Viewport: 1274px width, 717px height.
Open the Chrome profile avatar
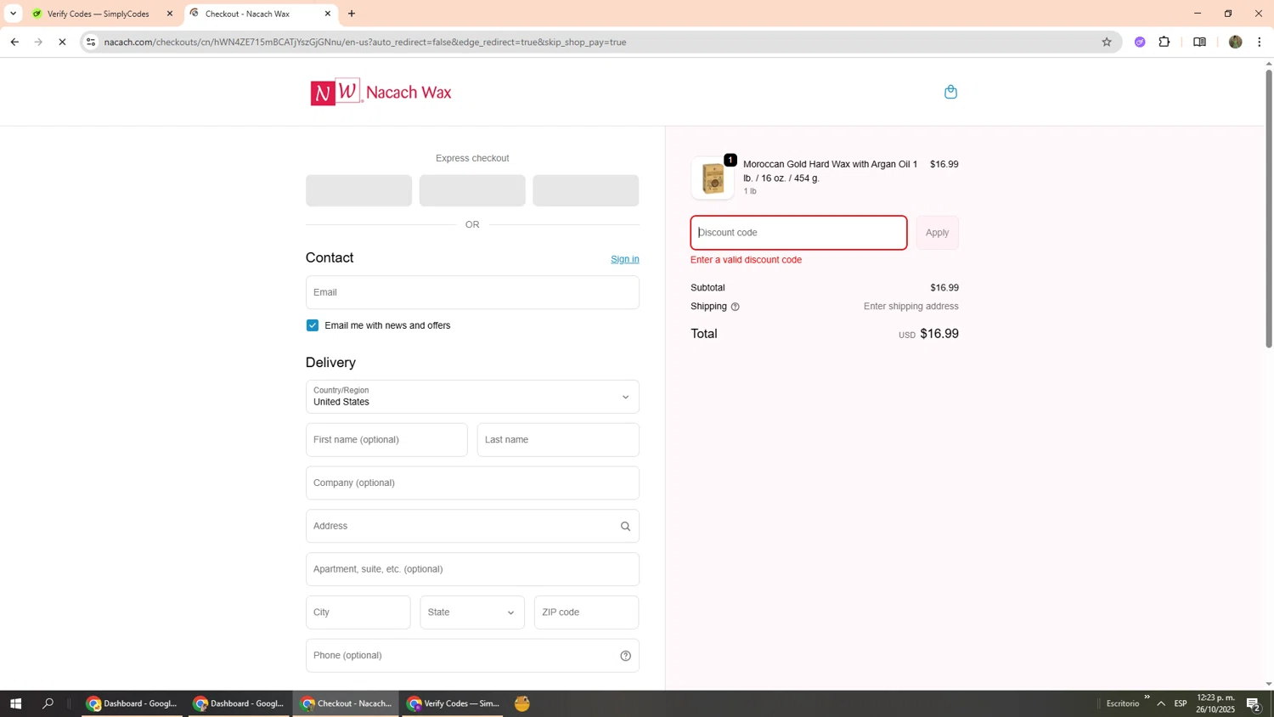coord(1235,42)
